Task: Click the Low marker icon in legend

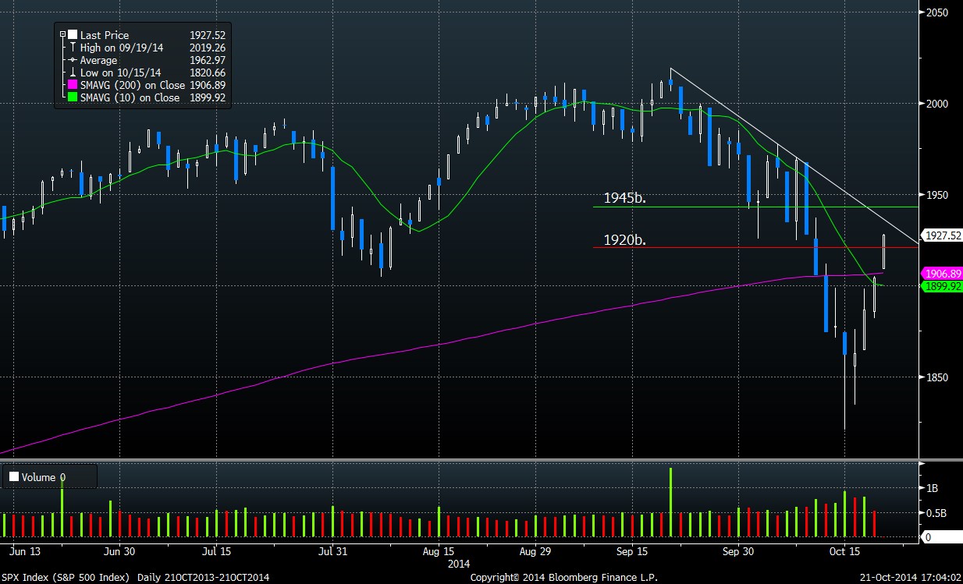Action: [73, 73]
